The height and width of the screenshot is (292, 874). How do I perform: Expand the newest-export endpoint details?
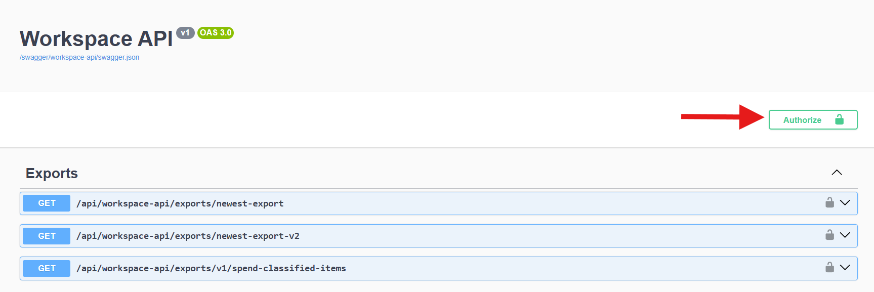point(845,203)
